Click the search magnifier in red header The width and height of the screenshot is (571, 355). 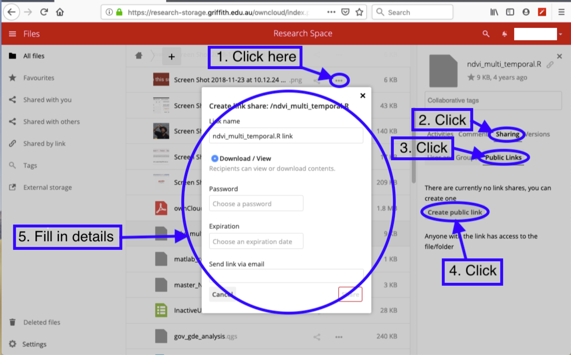[x=486, y=34]
